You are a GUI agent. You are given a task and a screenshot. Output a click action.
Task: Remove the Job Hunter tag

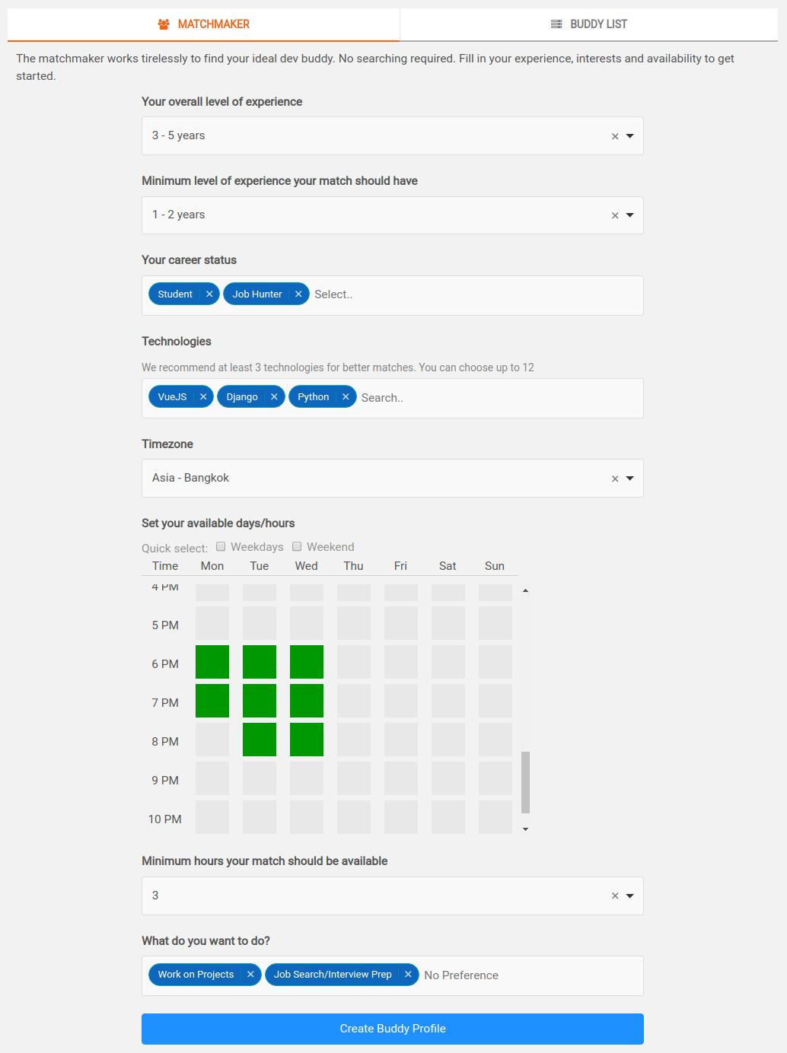click(x=298, y=294)
